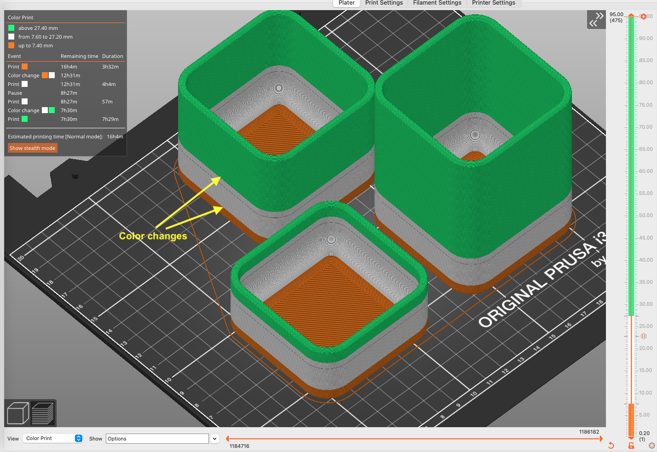This screenshot has width=657, height=452.
Task: Click the 'Duration' column header
Action: 113,56
